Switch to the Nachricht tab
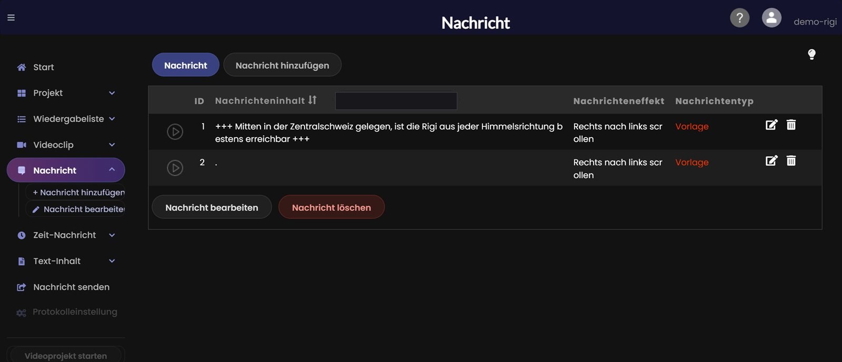 [186, 65]
